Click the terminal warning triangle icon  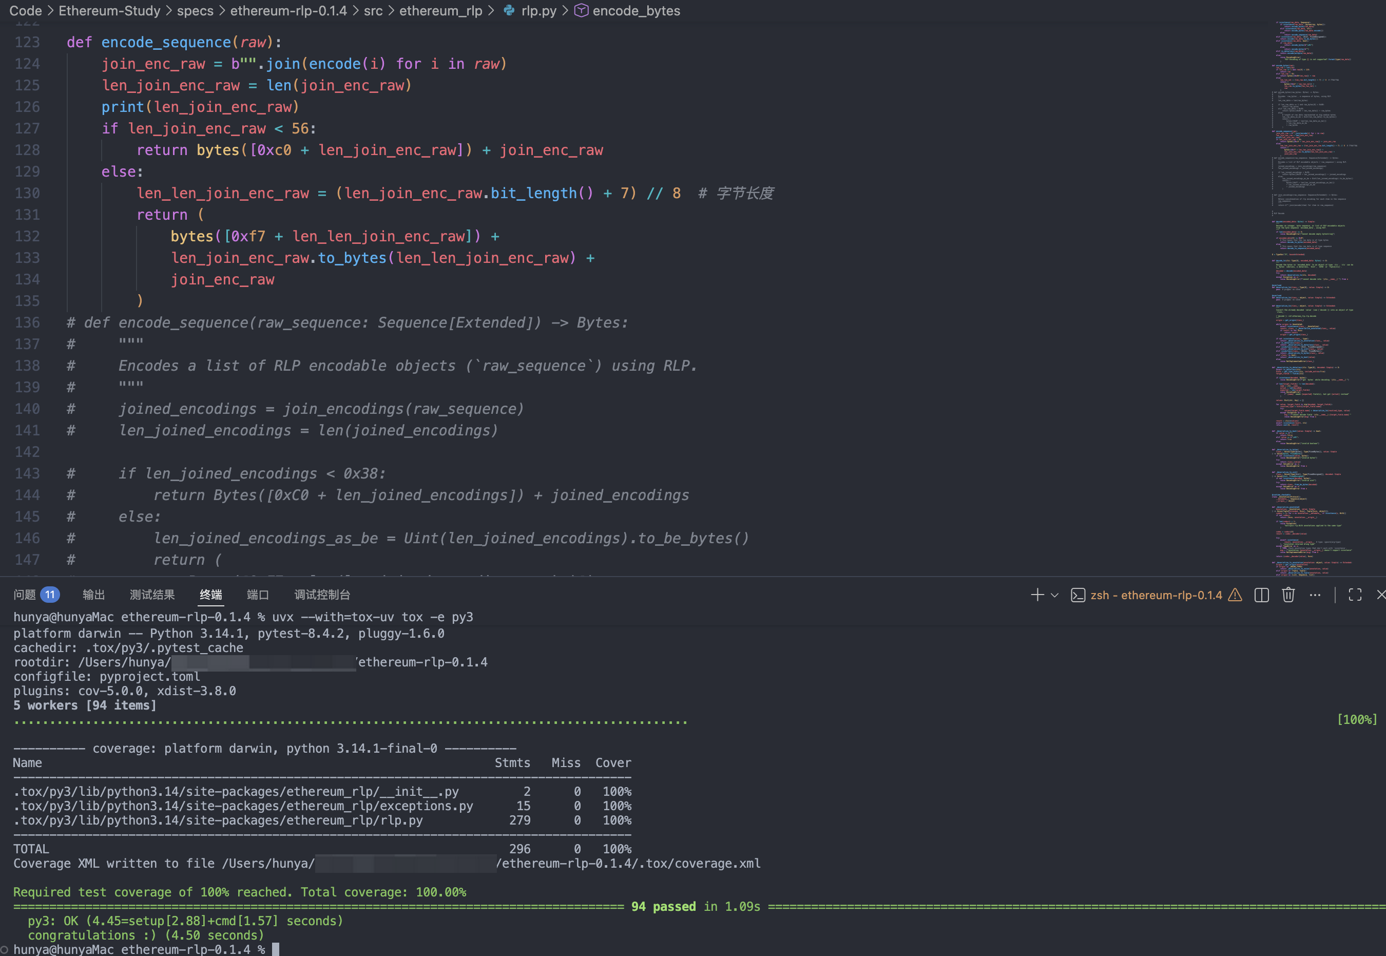coord(1235,595)
